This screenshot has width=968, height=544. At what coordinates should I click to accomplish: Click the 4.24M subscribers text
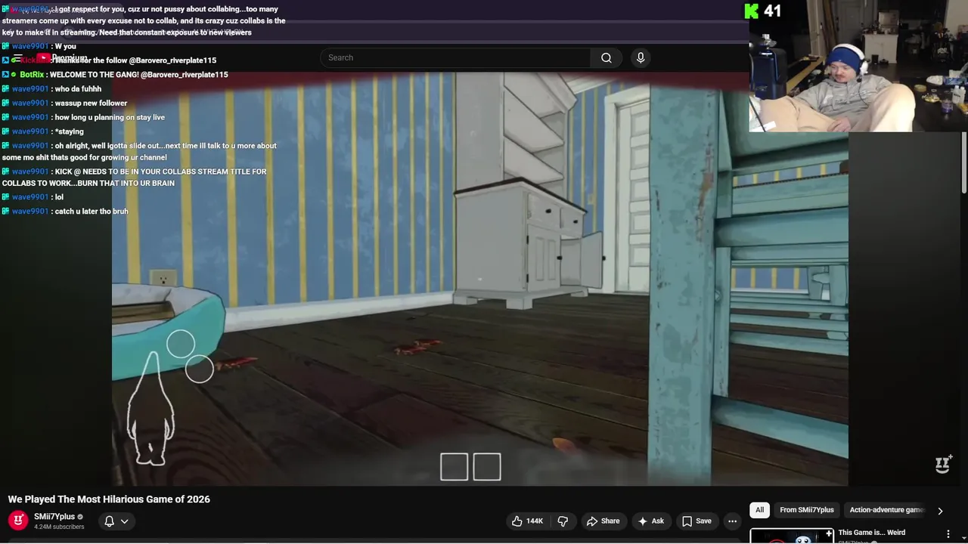pos(59,527)
